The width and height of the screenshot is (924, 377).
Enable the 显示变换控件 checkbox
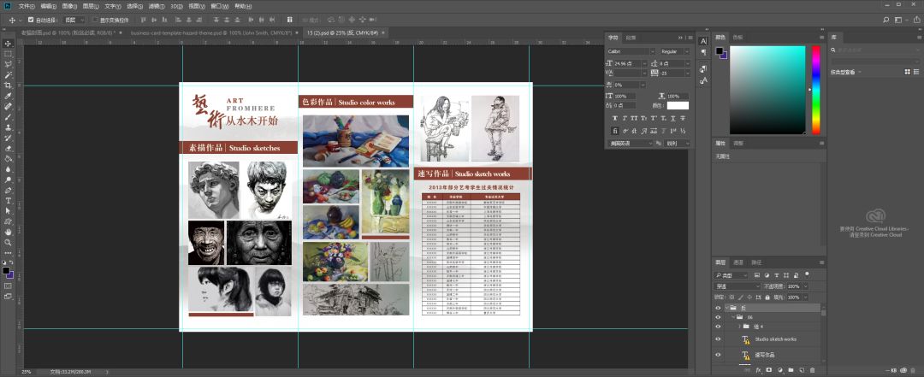94,19
